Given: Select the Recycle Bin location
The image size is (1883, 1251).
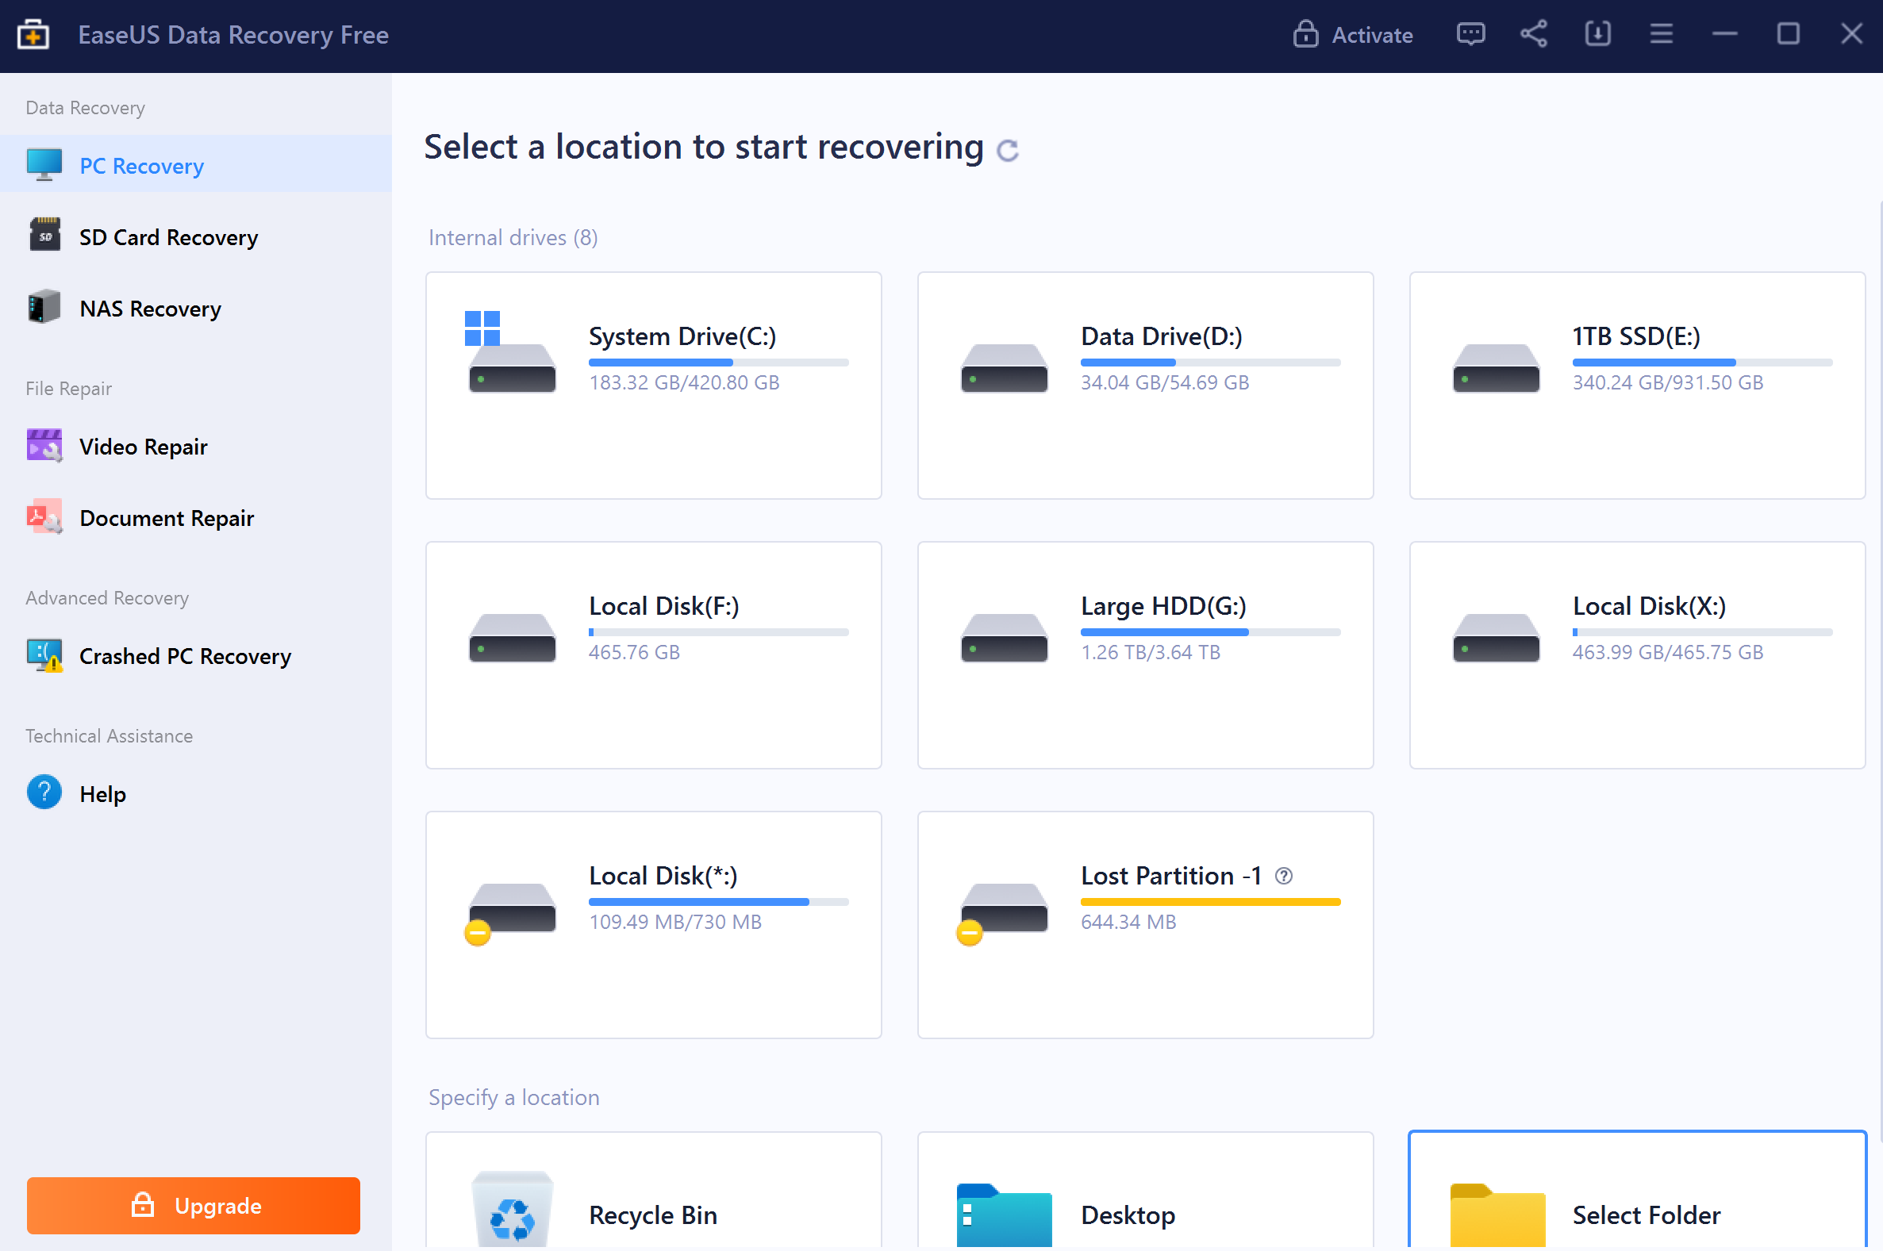Looking at the screenshot, I should (x=653, y=1197).
